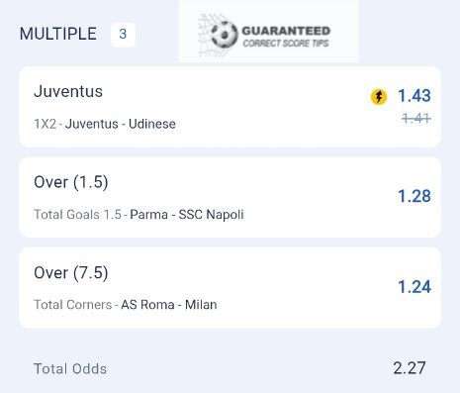Click the Total Odds label

point(70,369)
